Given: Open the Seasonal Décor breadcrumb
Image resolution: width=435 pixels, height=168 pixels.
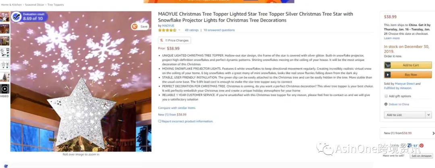Looking at the screenshot, I should point(34,5).
